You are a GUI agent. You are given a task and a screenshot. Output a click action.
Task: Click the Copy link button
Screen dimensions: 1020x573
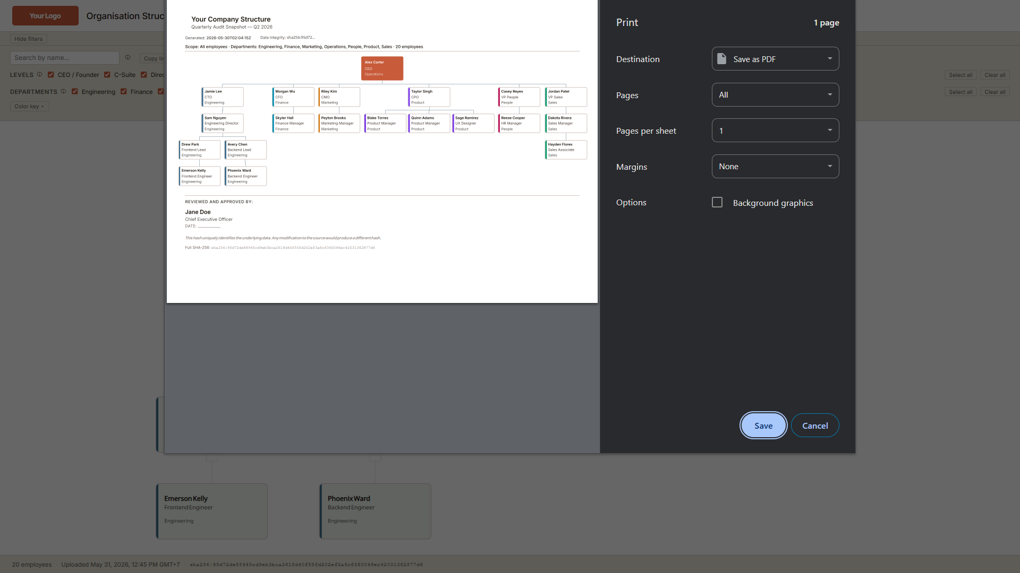click(x=153, y=58)
